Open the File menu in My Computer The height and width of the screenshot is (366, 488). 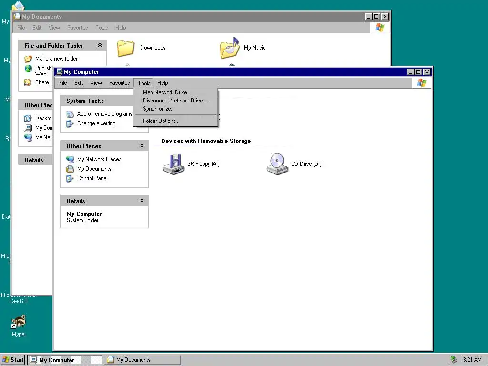click(x=63, y=83)
